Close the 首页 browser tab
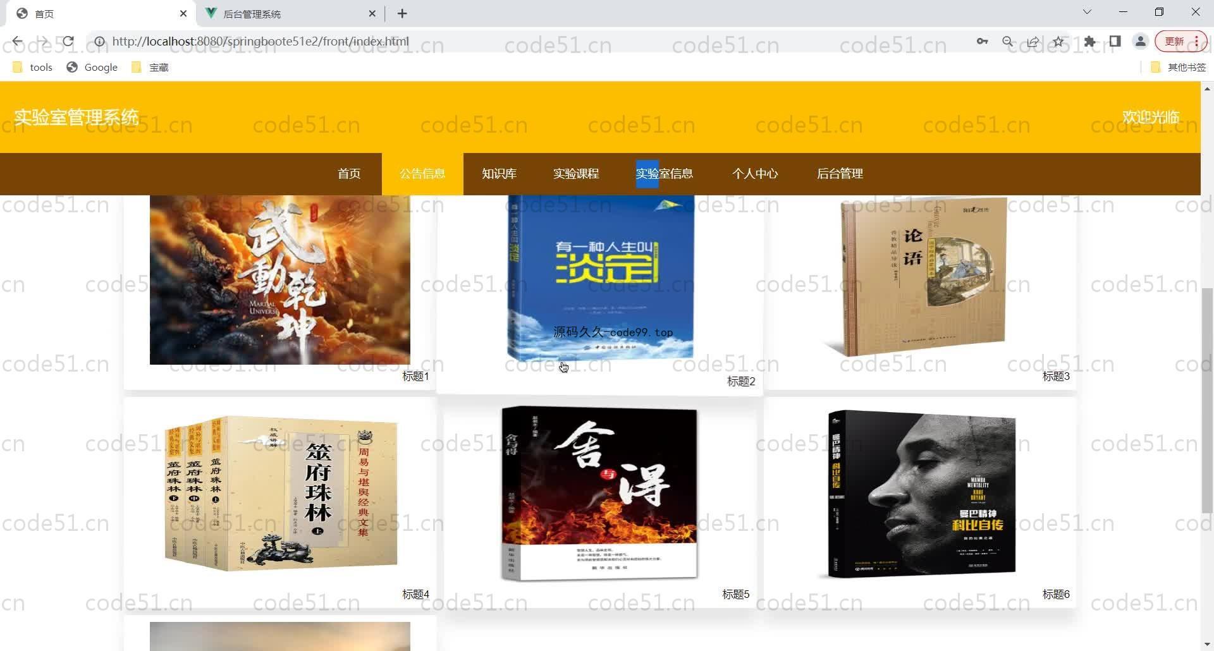The image size is (1214, 651). coord(183,13)
